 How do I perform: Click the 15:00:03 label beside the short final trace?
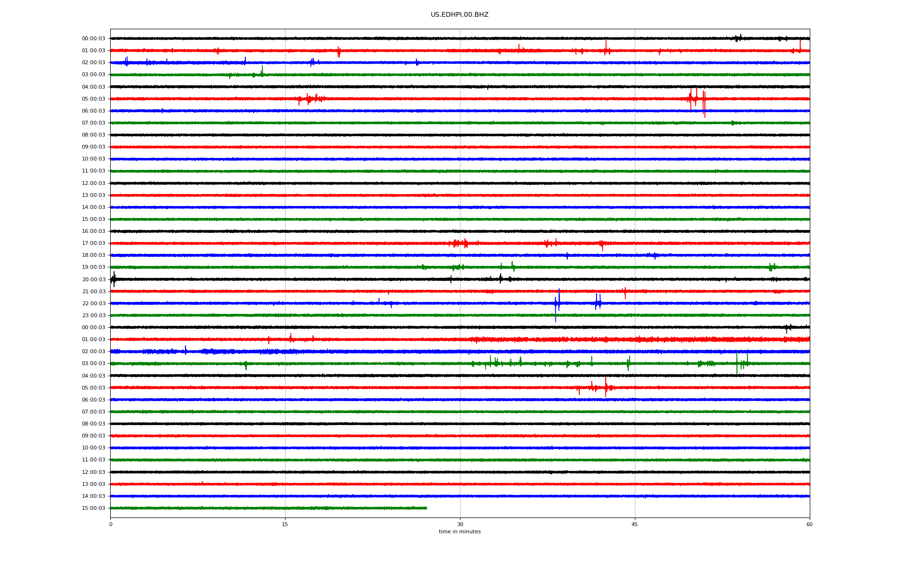pos(93,508)
